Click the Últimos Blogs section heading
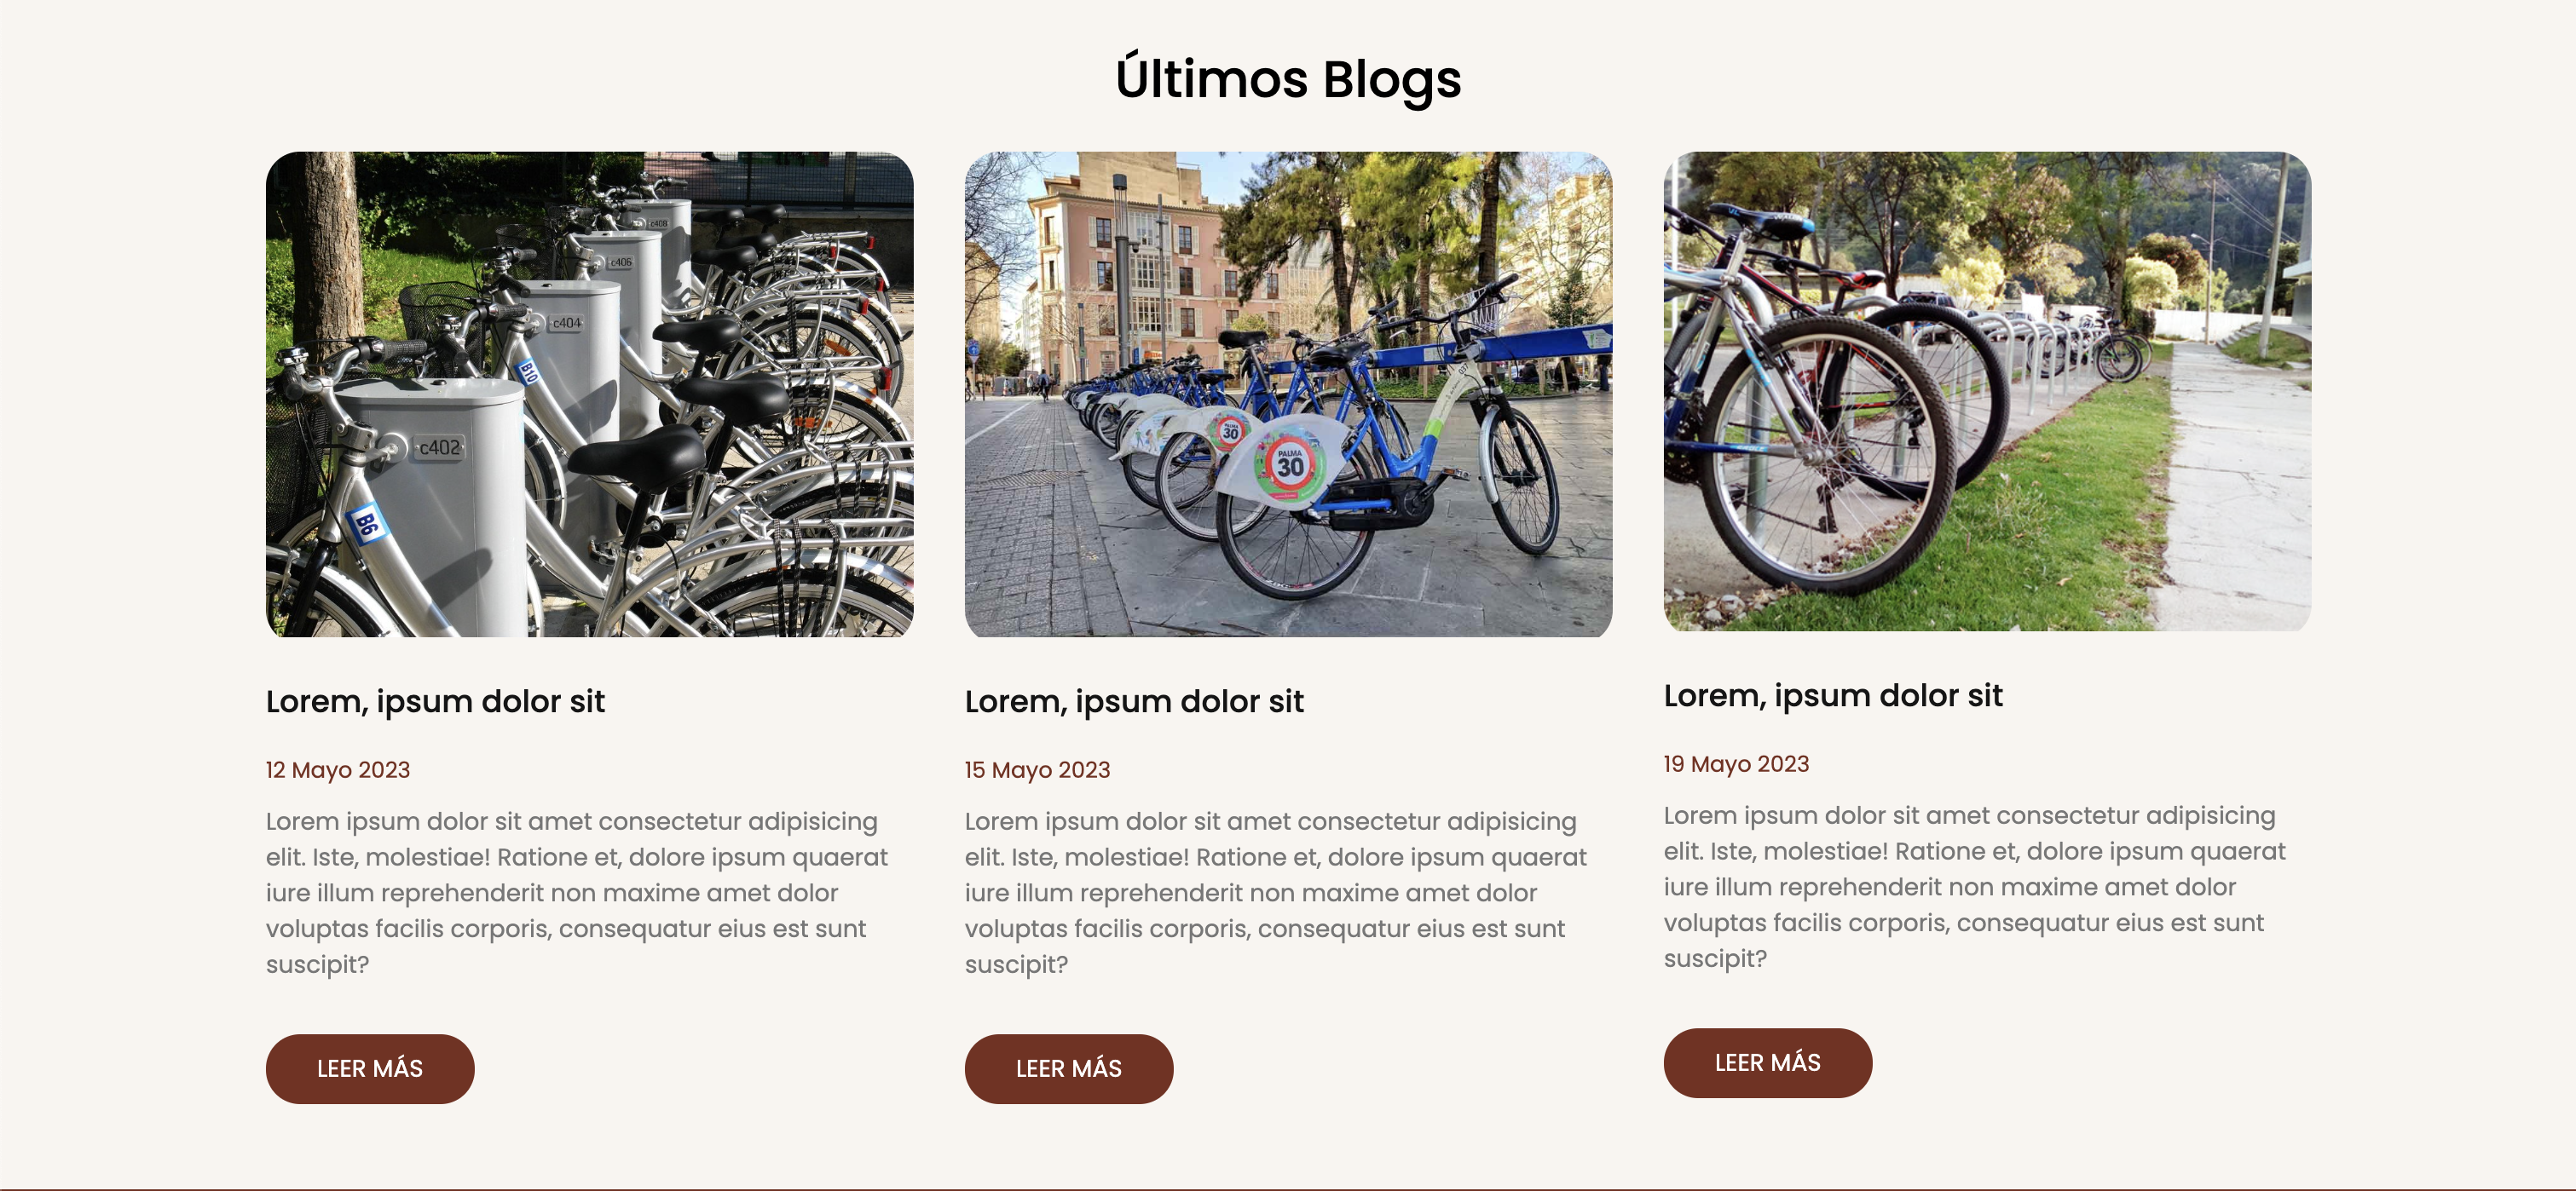2576x1191 pixels. point(1288,79)
